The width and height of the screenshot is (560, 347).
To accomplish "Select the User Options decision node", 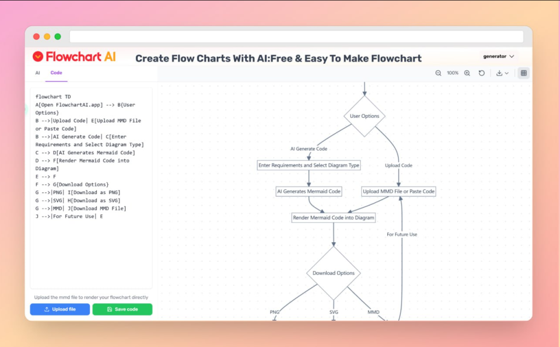I will pos(364,116).
